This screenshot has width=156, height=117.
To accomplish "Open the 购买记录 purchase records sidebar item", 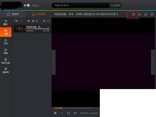I will click(6, 61).
